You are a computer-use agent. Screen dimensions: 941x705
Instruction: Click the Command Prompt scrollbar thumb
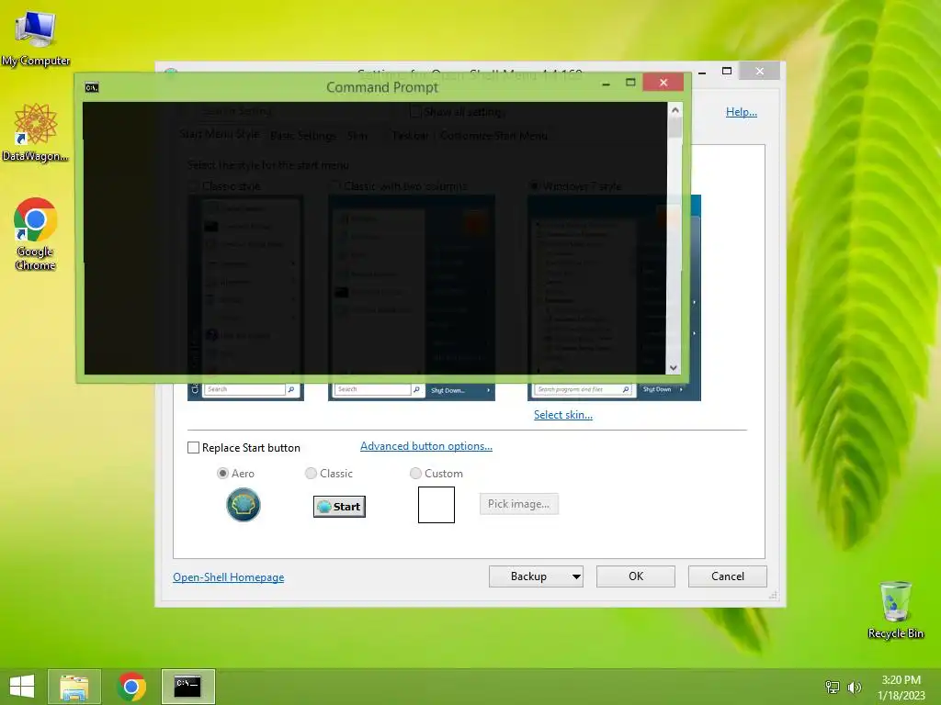[x=675, y=128]
